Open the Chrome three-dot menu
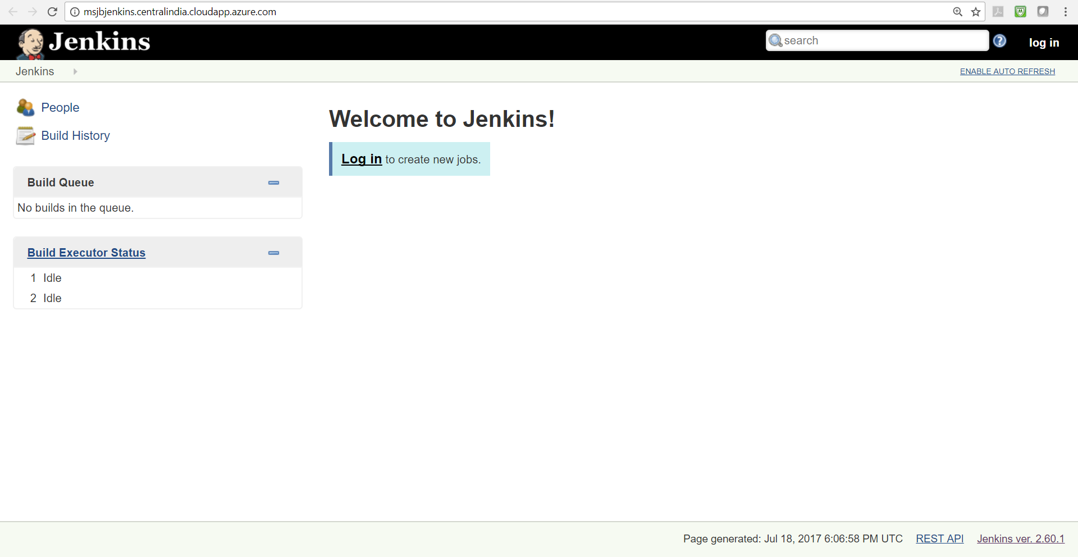 click(1065, 11)
